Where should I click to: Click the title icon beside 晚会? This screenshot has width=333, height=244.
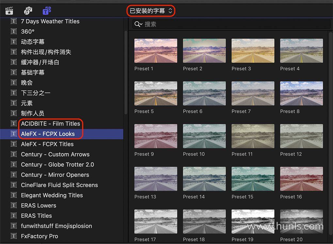pos(14,82)
